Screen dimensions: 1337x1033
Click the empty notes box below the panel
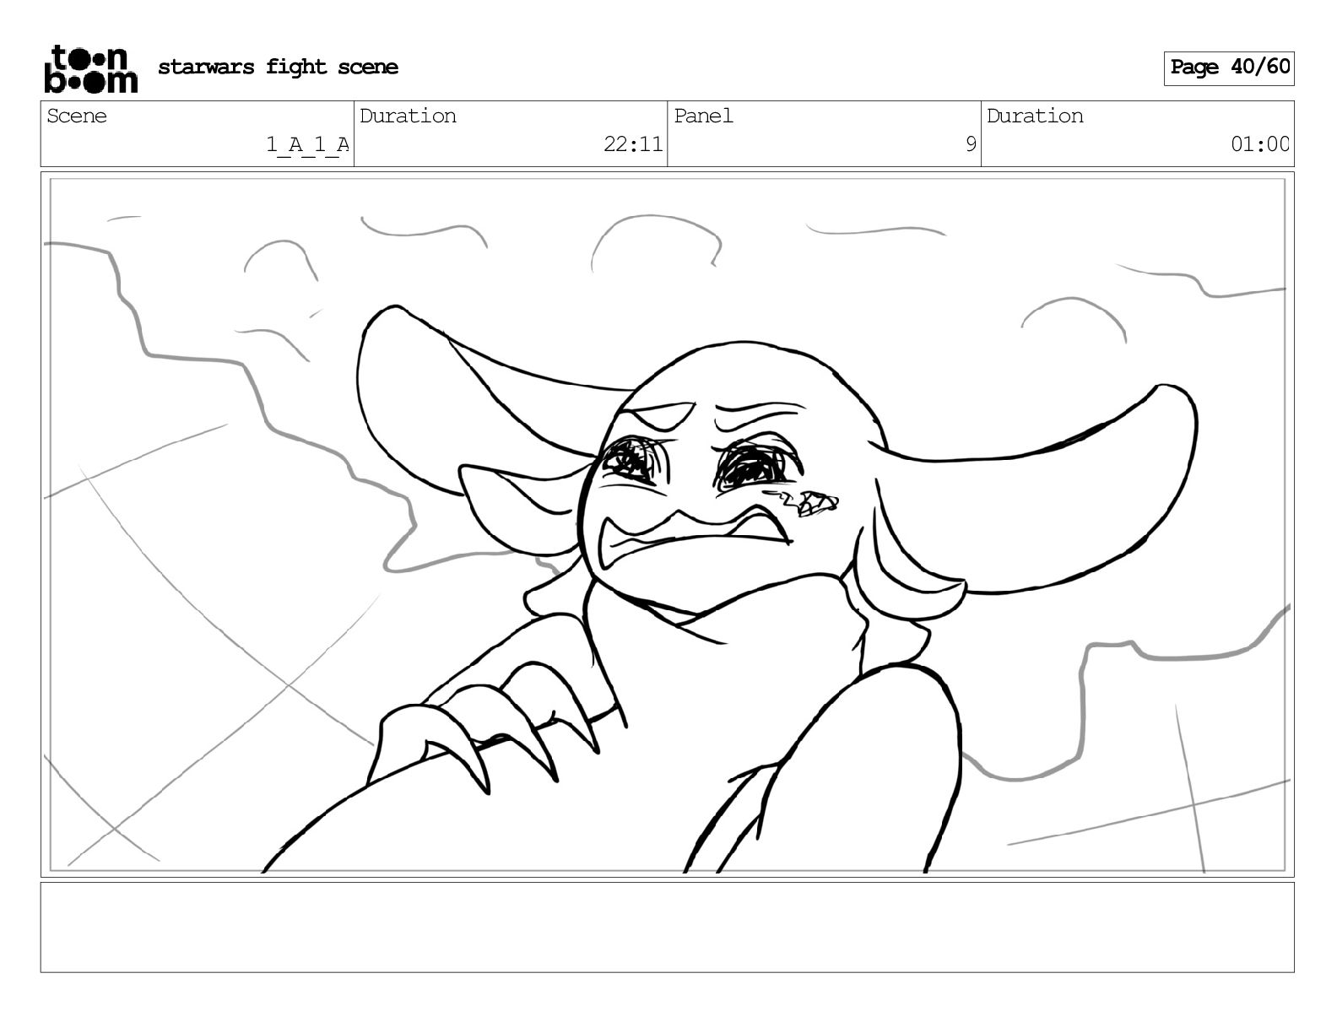[x=667, y=927]
